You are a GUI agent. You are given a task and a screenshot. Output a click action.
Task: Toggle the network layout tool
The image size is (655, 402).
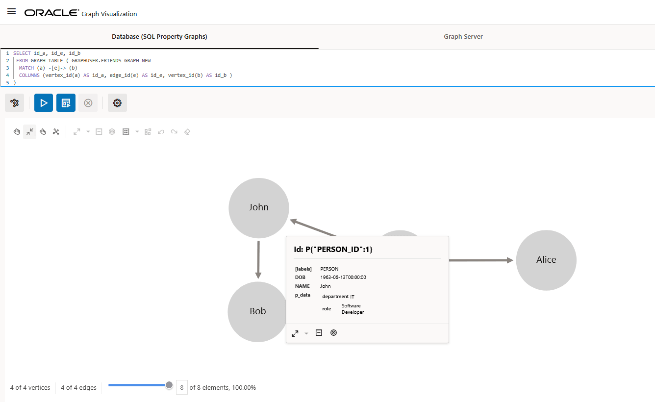pos(56,132)
